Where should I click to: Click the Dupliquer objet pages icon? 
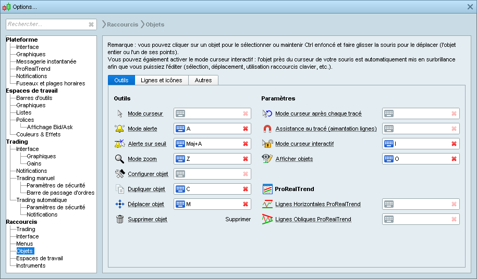click(x=119, y=189)
